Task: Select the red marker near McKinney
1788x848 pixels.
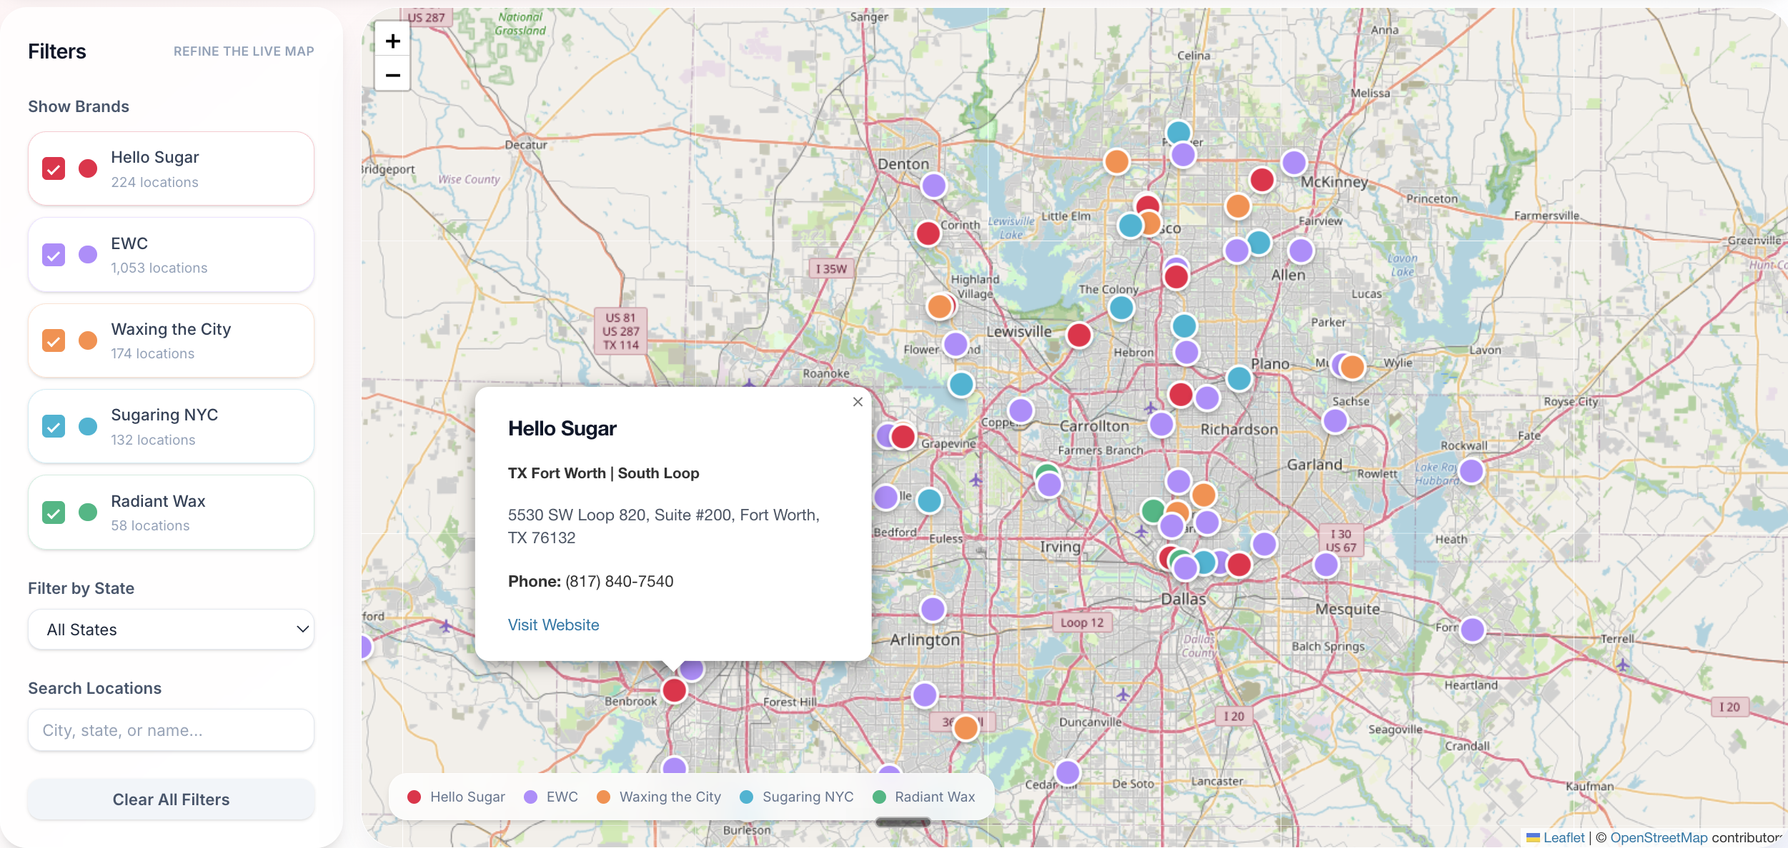Action: (1262, 180)
